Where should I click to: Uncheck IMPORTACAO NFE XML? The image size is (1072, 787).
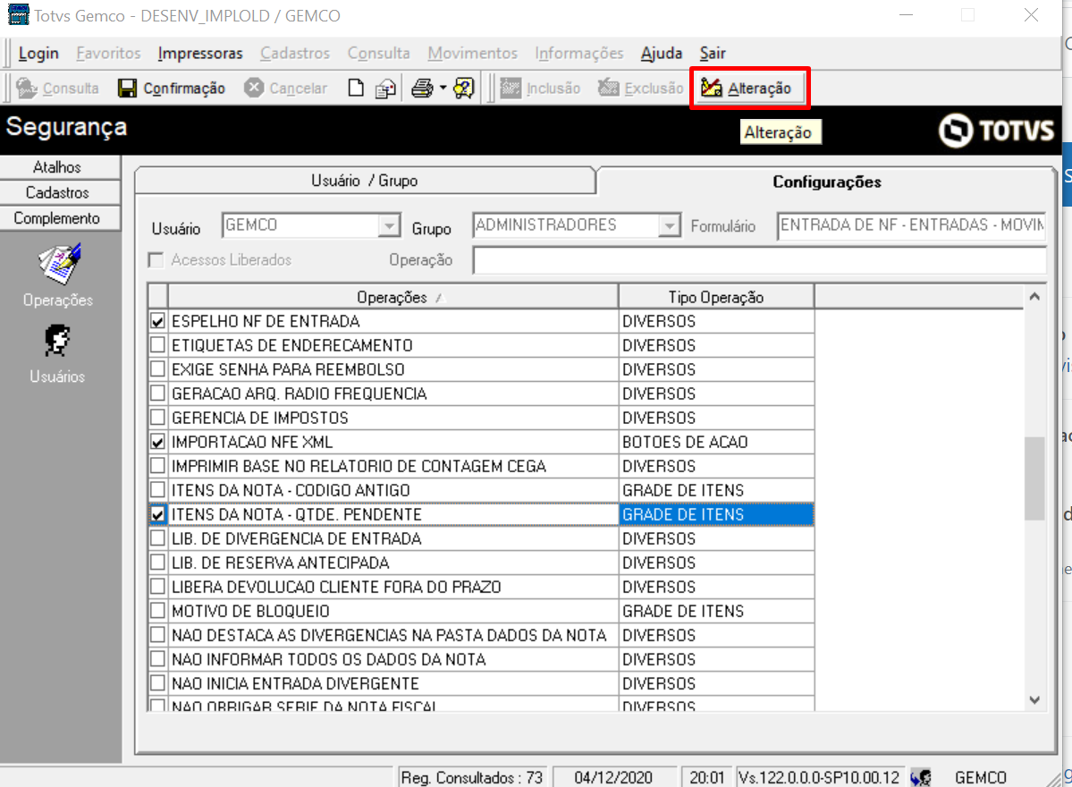158,442
